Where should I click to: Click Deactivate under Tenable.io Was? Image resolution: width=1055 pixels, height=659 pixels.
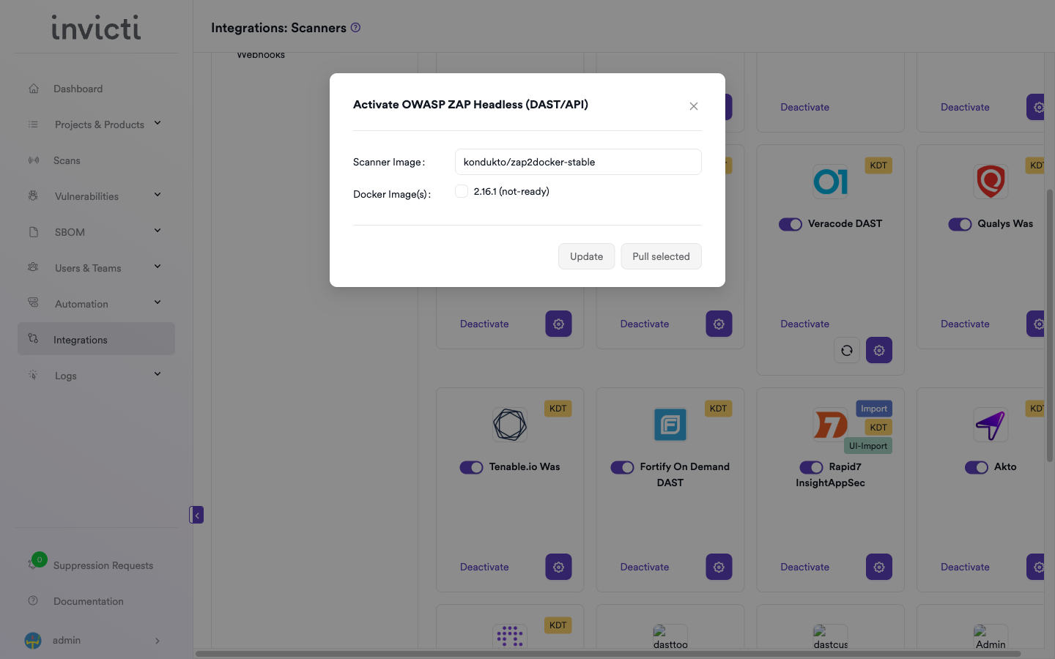[484, 567]
